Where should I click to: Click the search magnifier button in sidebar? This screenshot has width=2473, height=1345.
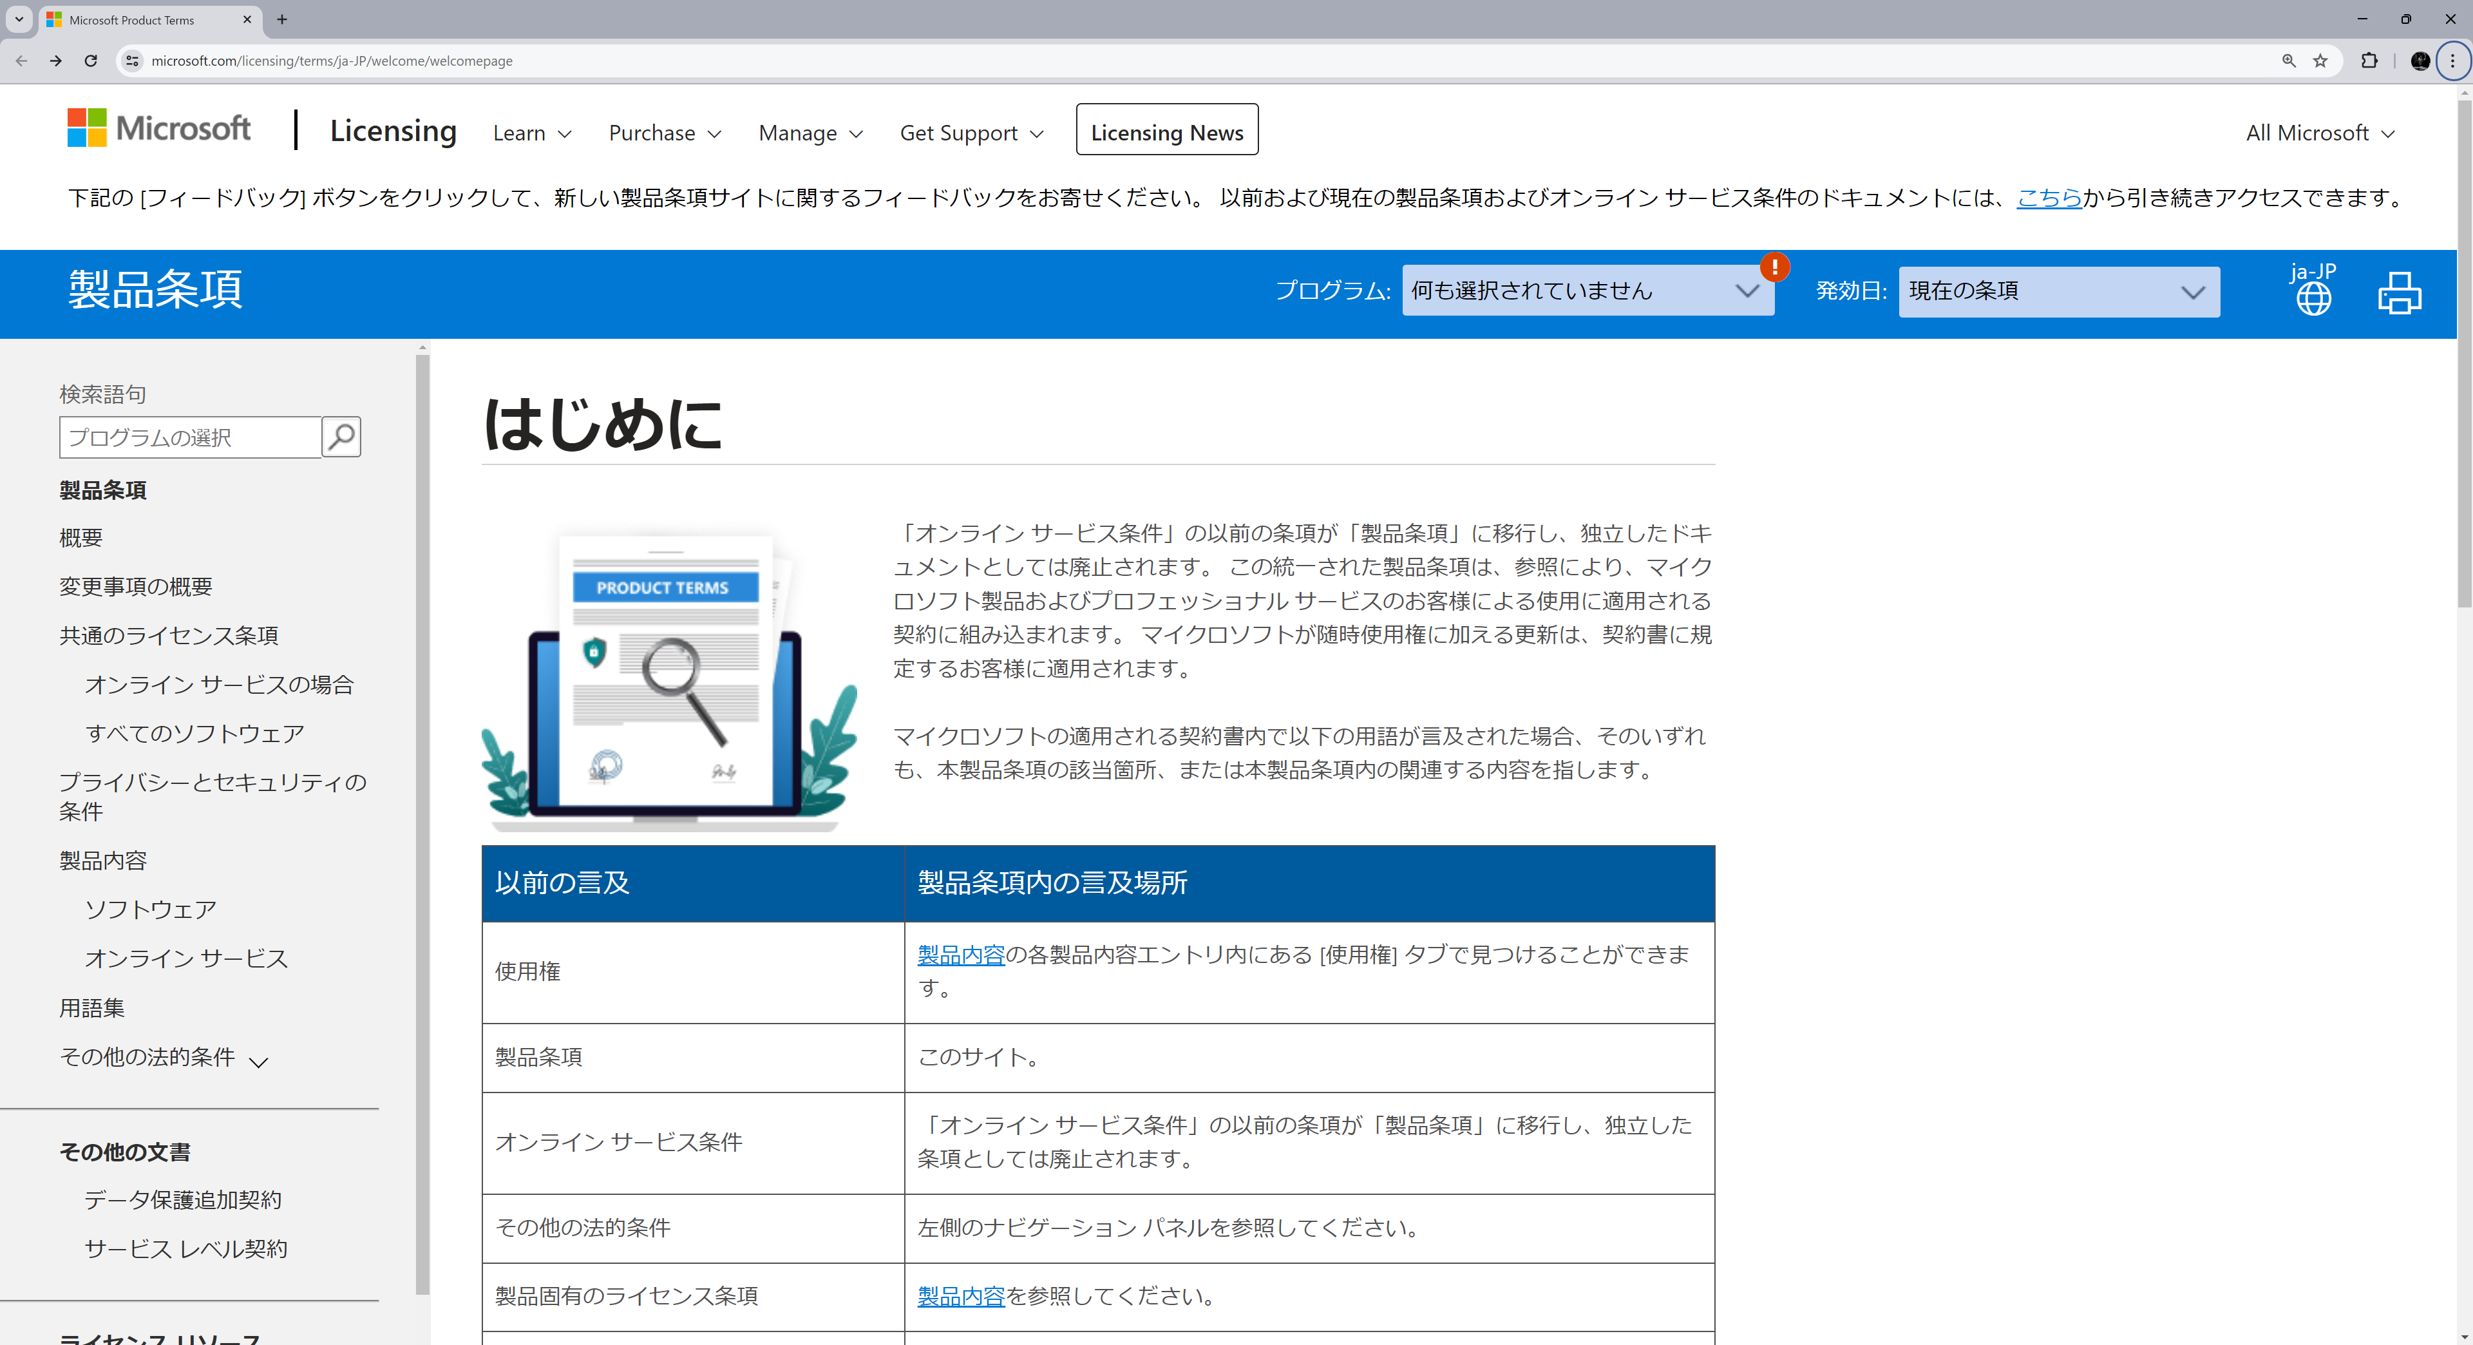click(341, 437)
